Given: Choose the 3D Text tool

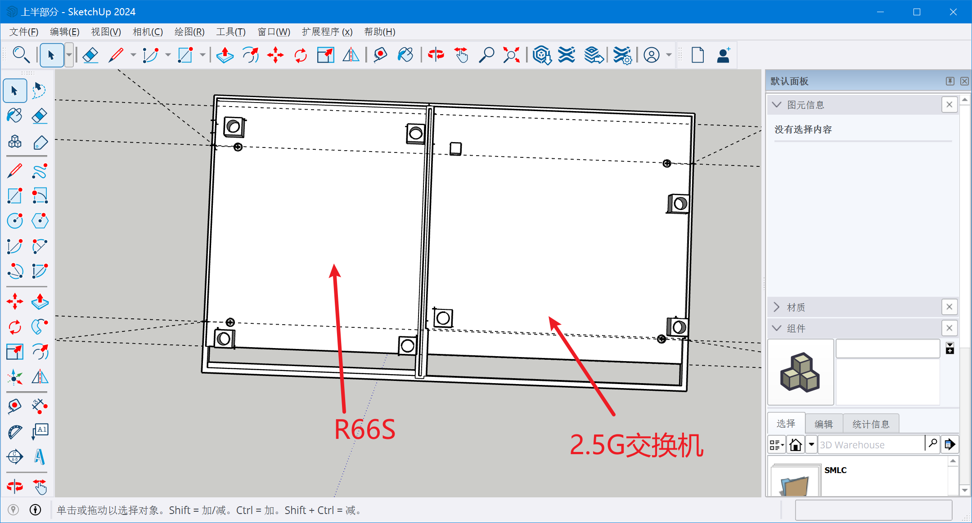Looking at the screenshot, I should click(x=40, y=457).
